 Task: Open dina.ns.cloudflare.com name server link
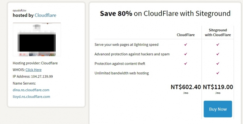(x=31, y=90)
